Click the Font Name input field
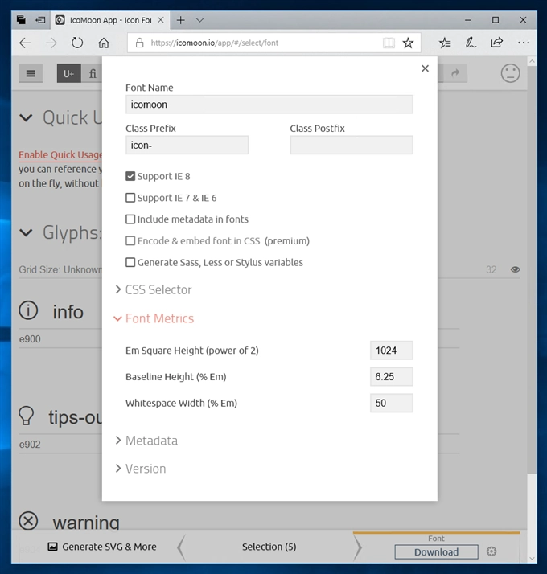The width and height of the screenshot is (547, 574). (x=269, y=105)
